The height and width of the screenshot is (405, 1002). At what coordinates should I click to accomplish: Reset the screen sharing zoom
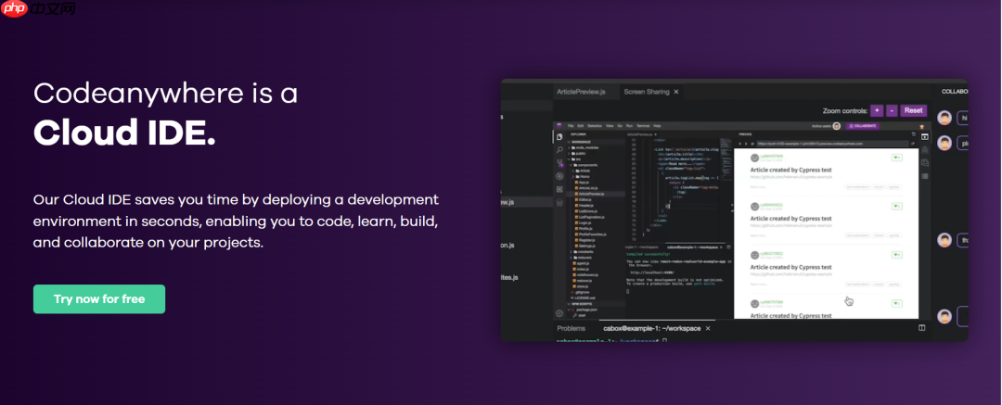coord(913,110)
